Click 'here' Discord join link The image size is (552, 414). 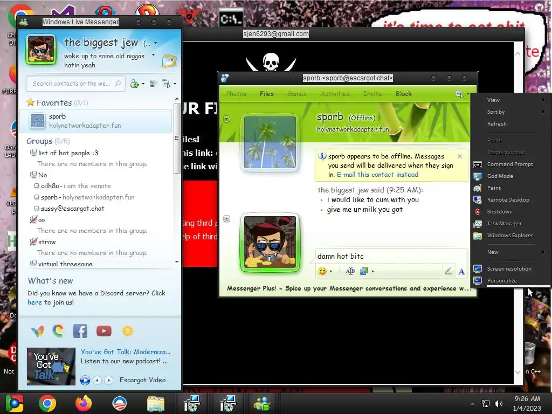point(34,302)
